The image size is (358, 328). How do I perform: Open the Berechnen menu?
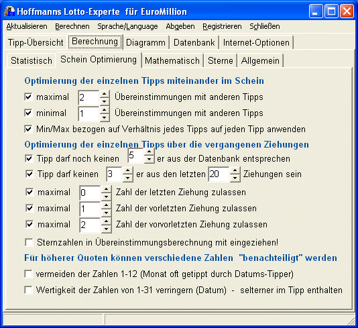pyautogui.click(x=72, y=26)
